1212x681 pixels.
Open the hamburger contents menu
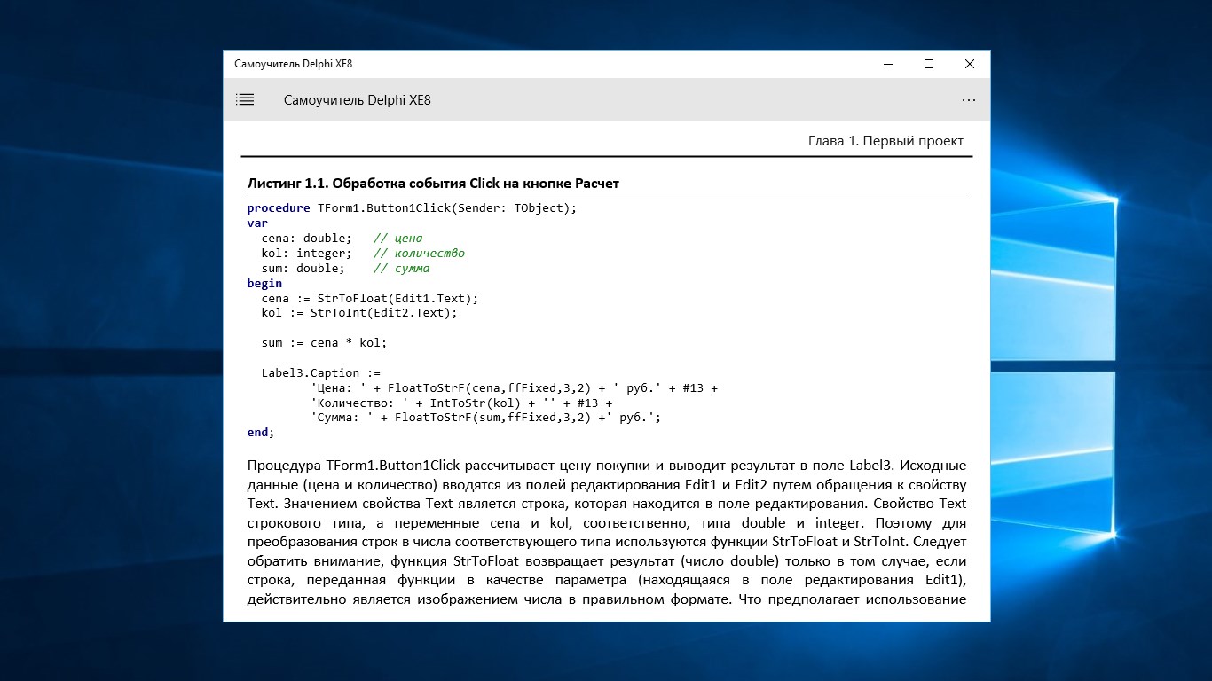coord(245,100)
